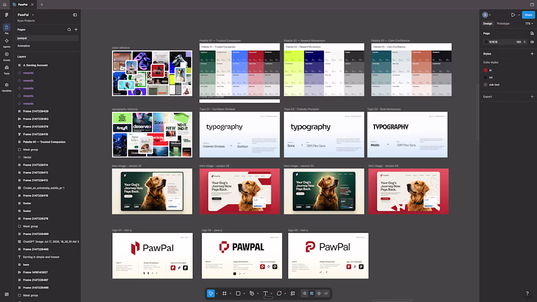537x302 pixels.
Task: Add a new page
Action: (x=76, y=29)
